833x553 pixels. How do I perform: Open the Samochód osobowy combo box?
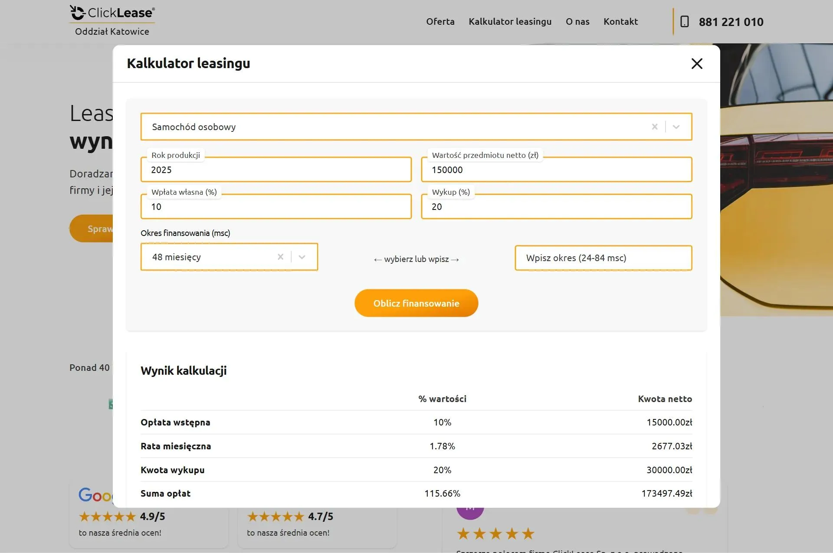pos(416,127)
